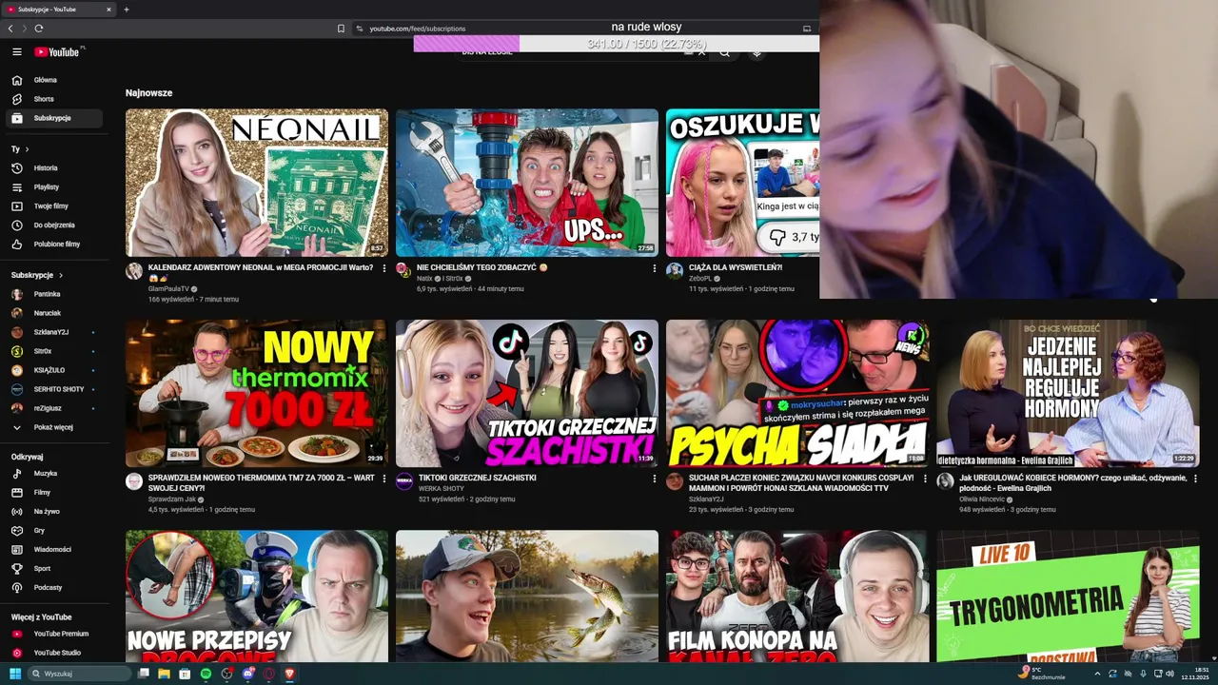Click the bookmark icon in address bar

(x=341, y=29)
